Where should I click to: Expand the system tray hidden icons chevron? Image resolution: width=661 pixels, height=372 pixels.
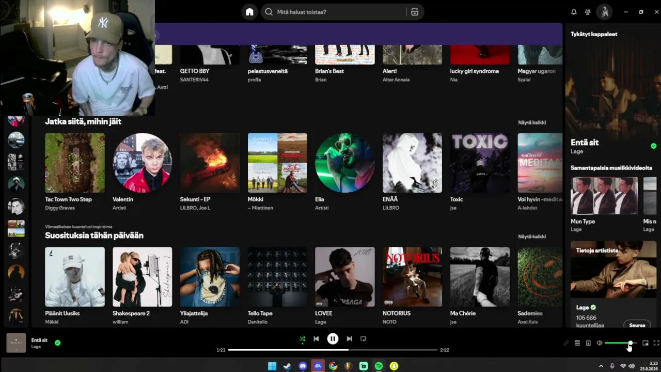tap(601, 366)
